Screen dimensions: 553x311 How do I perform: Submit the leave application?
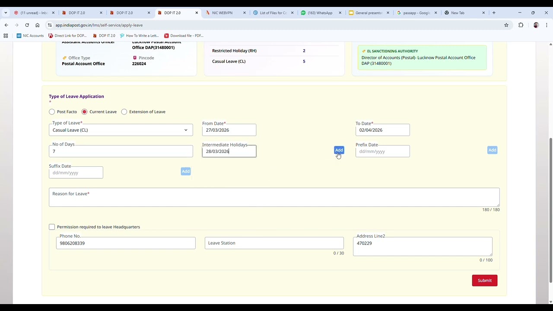[484, 281]
